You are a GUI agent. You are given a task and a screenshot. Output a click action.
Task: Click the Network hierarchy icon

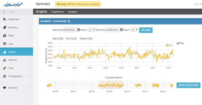pos(5,60)
